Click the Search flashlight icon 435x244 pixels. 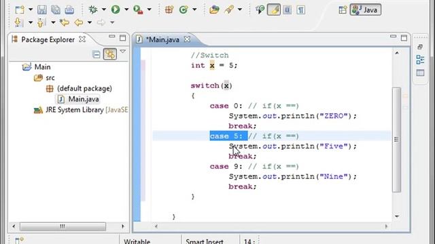coord(229,10)
